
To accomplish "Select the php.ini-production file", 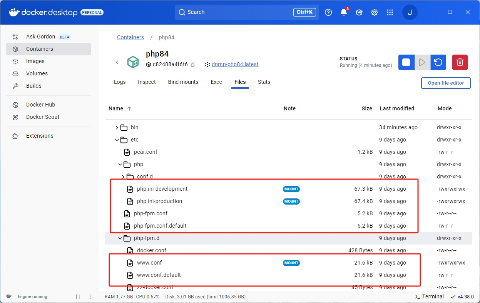I will [159, 201].
